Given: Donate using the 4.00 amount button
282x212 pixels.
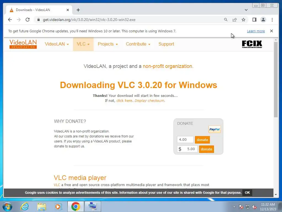Looking at the screenshot, I should point(202,140).
